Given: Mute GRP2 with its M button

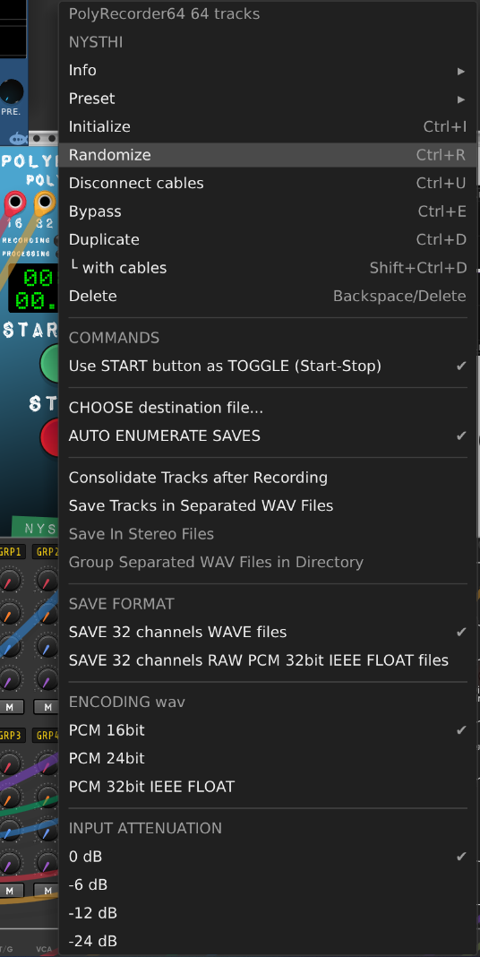Looking at the screenshot, I should click(47, 707).
